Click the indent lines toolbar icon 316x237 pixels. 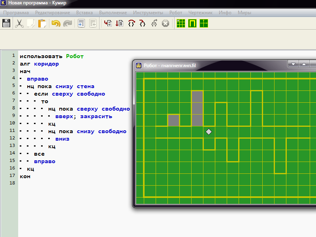(x=81, y=23)
